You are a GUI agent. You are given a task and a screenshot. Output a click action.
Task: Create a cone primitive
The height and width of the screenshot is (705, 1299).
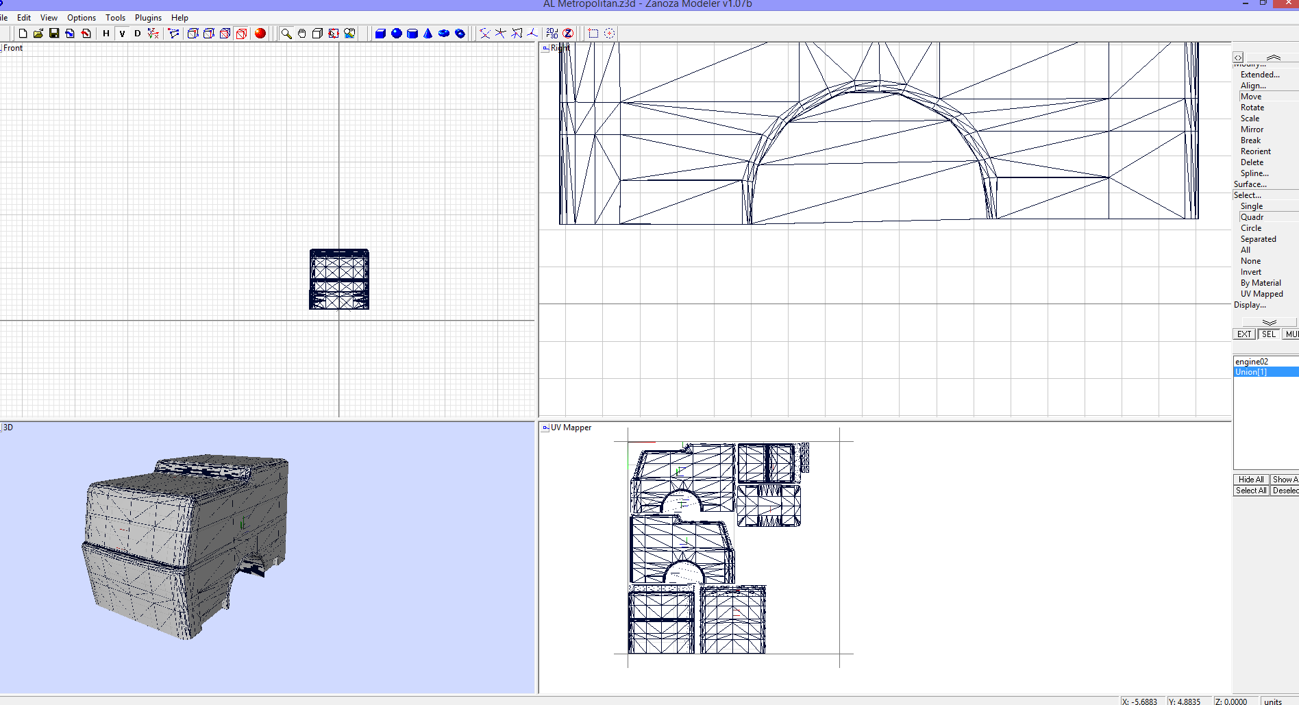pyautogui.click(x=427, y=33)
